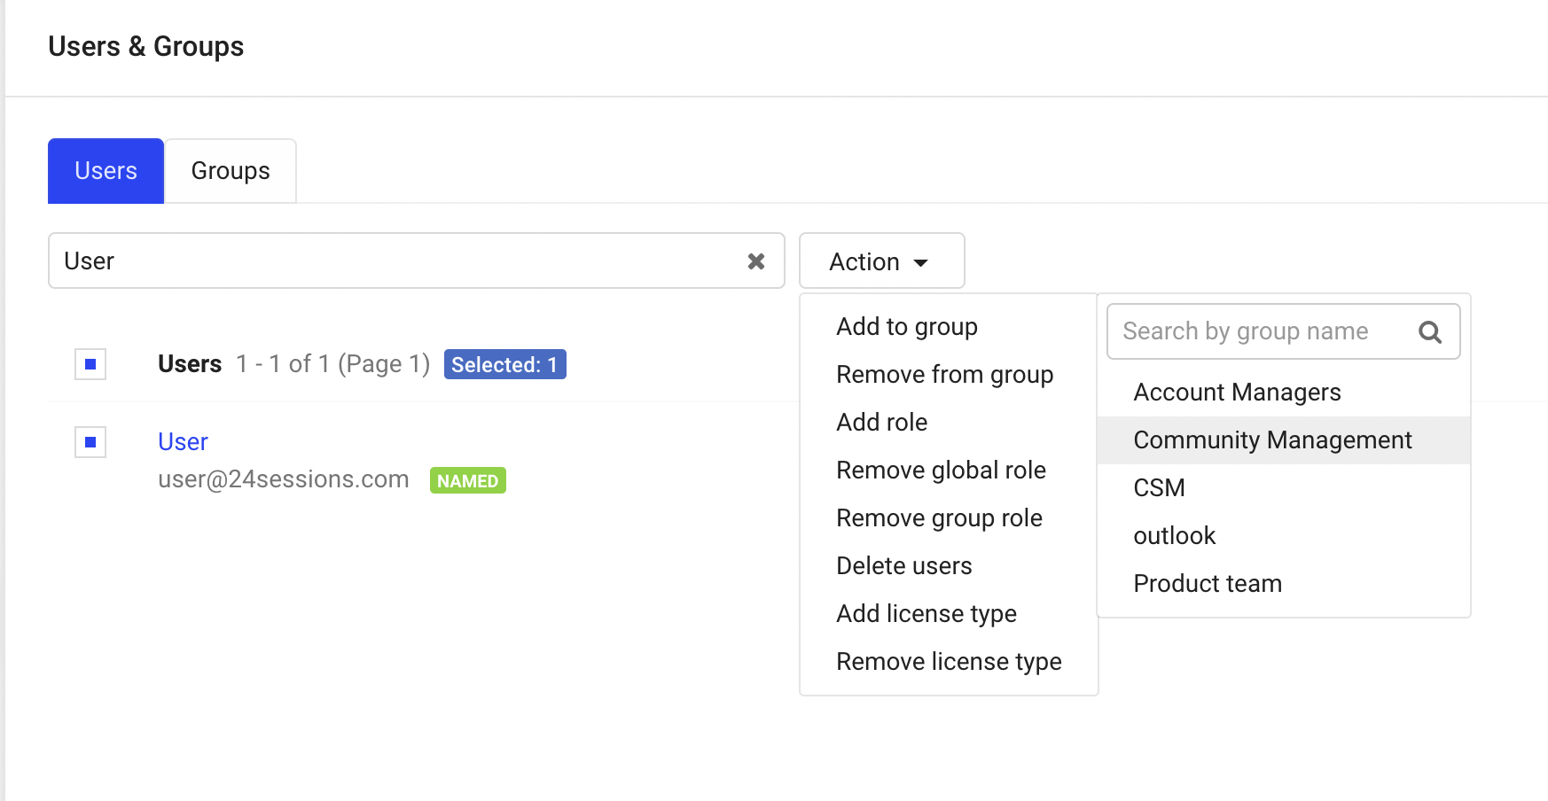Open the Action dropdown
Image resolution: width=1548 pixels, height=801 pixels.
click(880, 261)
